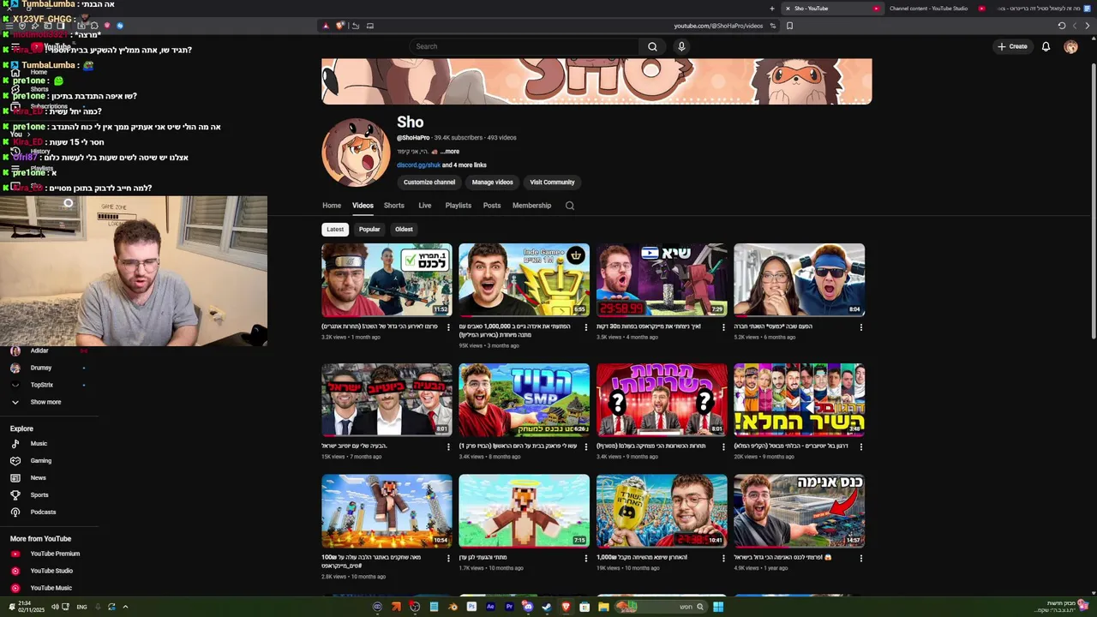Click Visit Community button
Image resolution: width=1097 pixels, height=617 pixels.
[x=552, y=182]
